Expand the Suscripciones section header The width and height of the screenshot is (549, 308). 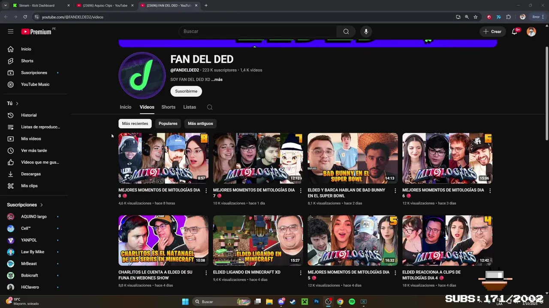coord(25,205)
